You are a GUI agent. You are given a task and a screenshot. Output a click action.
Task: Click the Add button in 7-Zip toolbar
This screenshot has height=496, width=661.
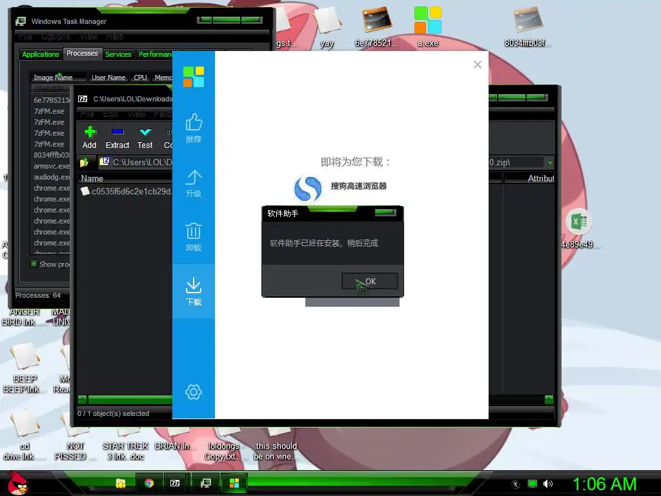(x=89, y=138)
